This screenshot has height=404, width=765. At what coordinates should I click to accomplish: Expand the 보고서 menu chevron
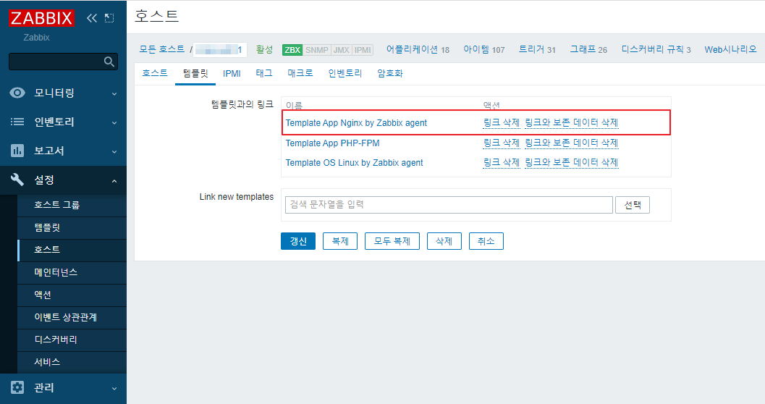tap(114, 152)
